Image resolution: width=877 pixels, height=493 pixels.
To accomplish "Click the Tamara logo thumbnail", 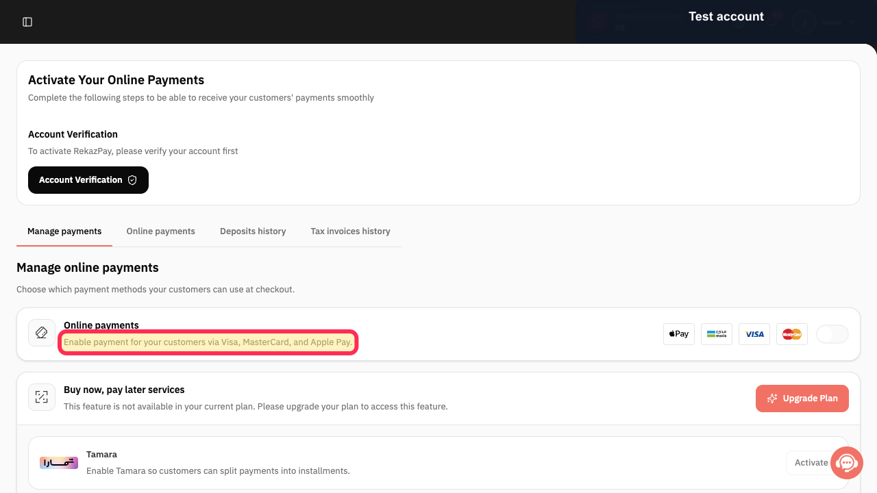I will click(x=59, y=463).
